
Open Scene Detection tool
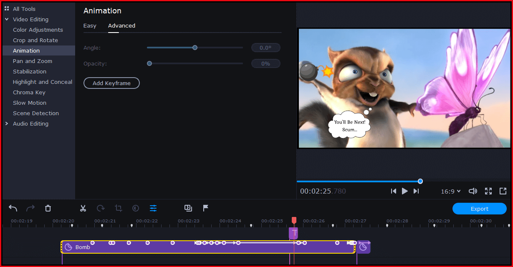pyautogui.click(x=36, y=113)
